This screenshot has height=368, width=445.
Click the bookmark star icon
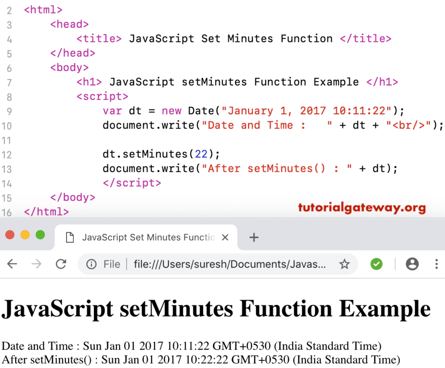345,264
